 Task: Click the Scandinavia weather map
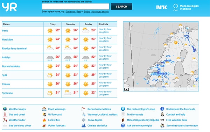point(161,57)
